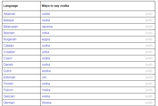Click edit in the French row
The width and height of the screenshot is (158, 106).
tap(149, 90)
